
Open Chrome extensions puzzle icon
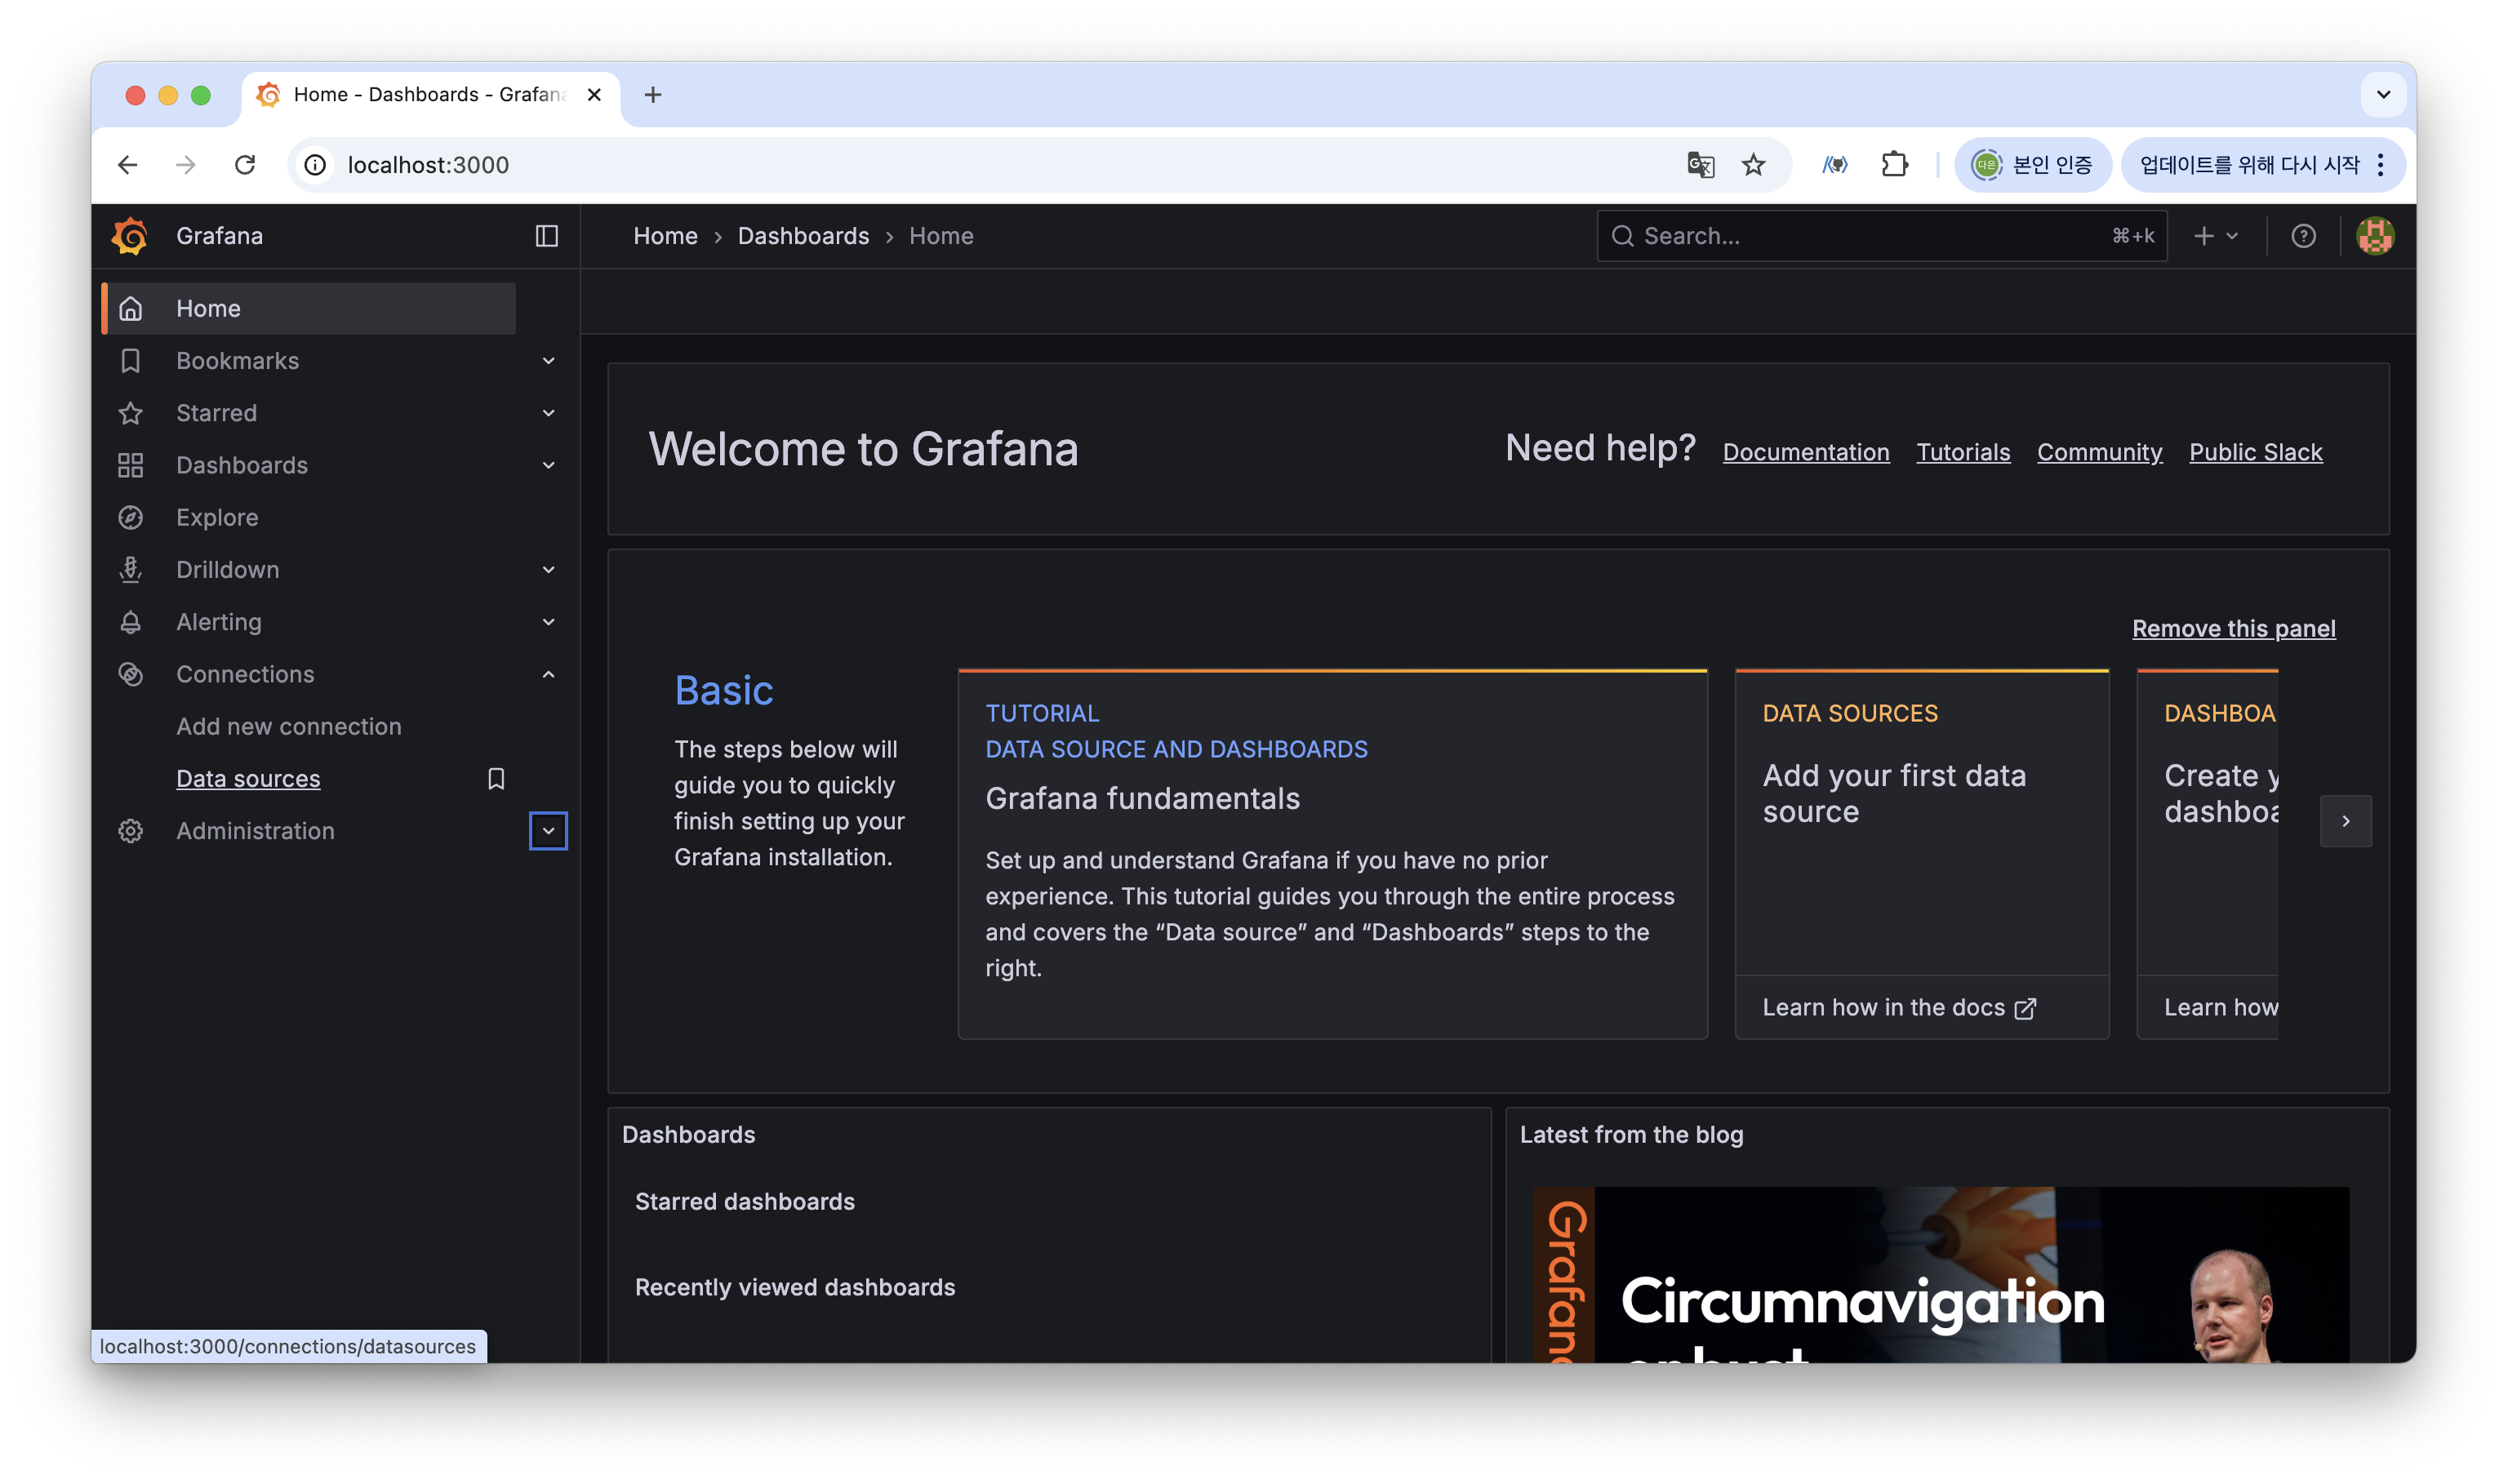click(x=1894, y=165)
